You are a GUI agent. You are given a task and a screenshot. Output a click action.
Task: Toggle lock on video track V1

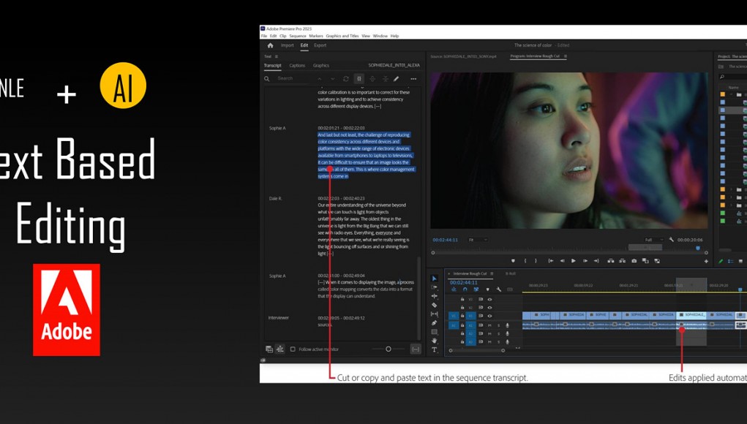point(462,316)
